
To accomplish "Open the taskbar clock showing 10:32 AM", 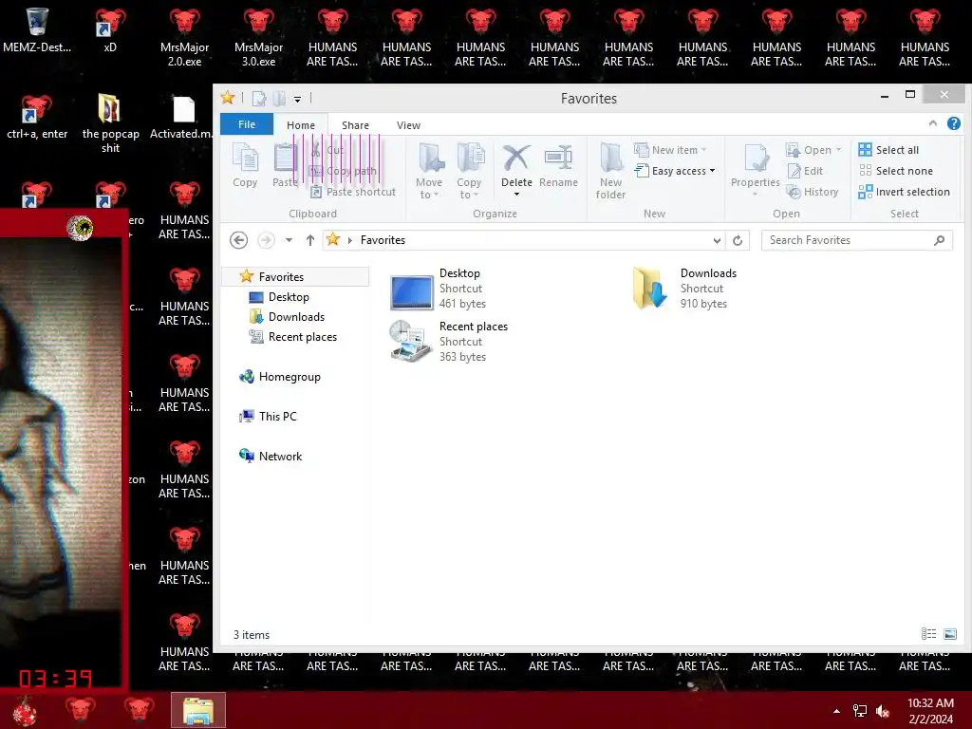I will click(x=930, y=711).
